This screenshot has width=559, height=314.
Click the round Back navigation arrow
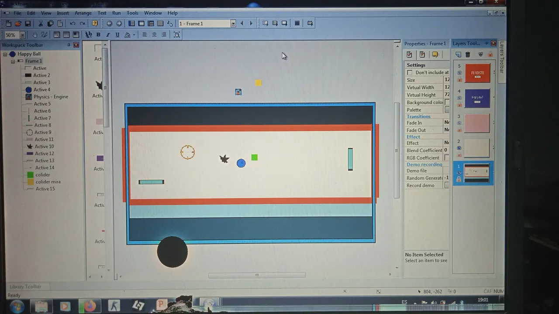(109, 24)
